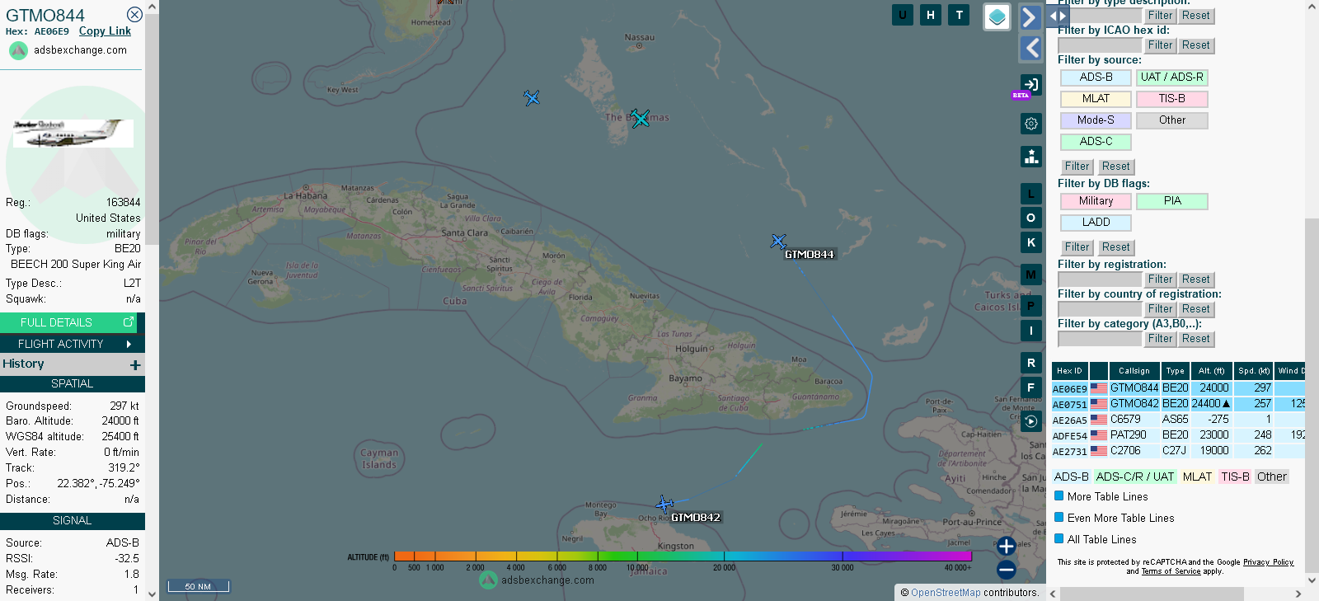Zoom in the map with plus
Viewport: 1319px width, 601px height.
(x=1007, y=546)
